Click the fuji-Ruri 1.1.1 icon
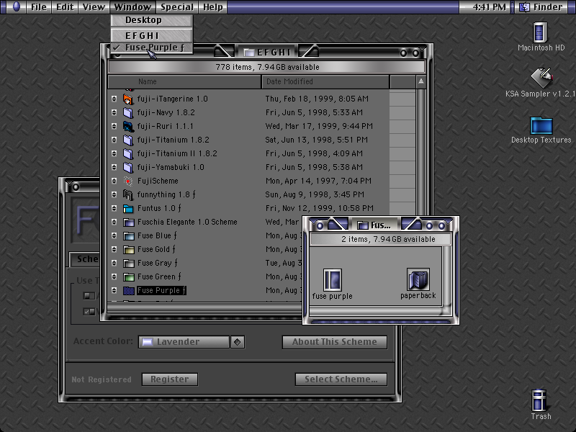576x432 pixels. pyautogui.click(x=128, y=126)
